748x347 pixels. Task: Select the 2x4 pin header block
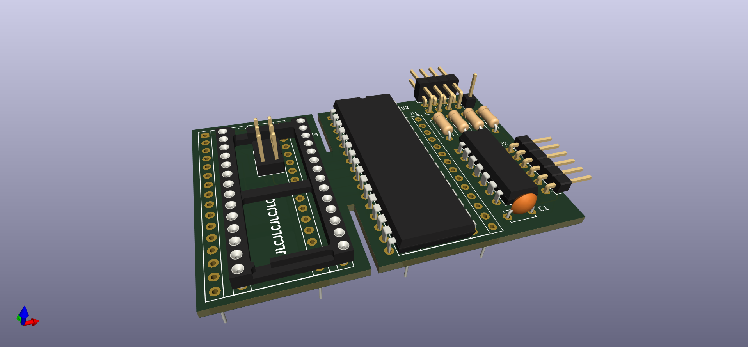click(x=437, y=90)
